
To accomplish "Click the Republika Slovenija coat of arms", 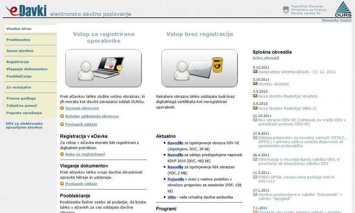I will [286, 10].
